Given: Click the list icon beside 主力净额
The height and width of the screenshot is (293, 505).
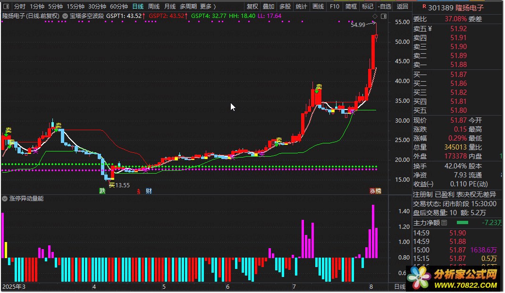Looking at the screenshot, I should pos(444,223).
